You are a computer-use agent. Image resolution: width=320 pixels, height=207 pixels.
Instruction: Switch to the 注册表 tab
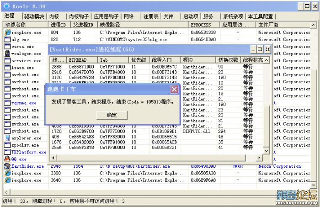point(151,16)
